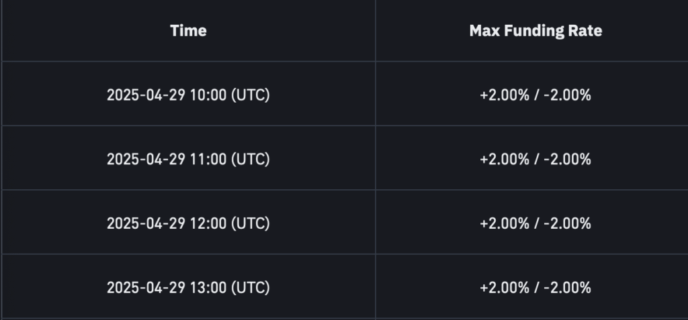Click the -2.00% value in the 13:00 row
The width and height of the screenshot is (688, 320).
tap(567, 288)
